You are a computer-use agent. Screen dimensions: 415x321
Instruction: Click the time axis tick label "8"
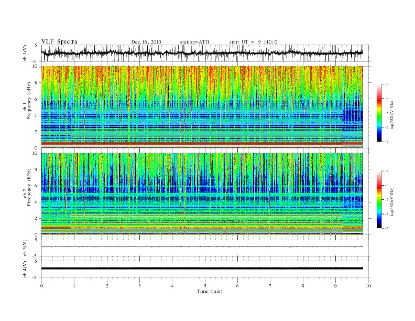303,286
